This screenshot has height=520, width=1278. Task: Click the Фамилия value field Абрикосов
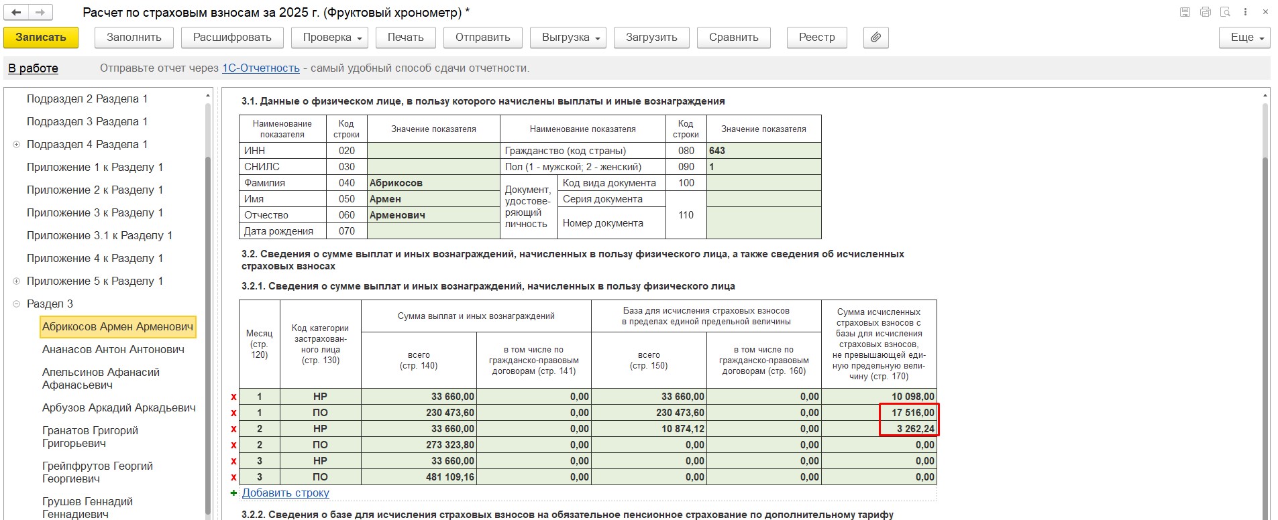tap(433, 183)
